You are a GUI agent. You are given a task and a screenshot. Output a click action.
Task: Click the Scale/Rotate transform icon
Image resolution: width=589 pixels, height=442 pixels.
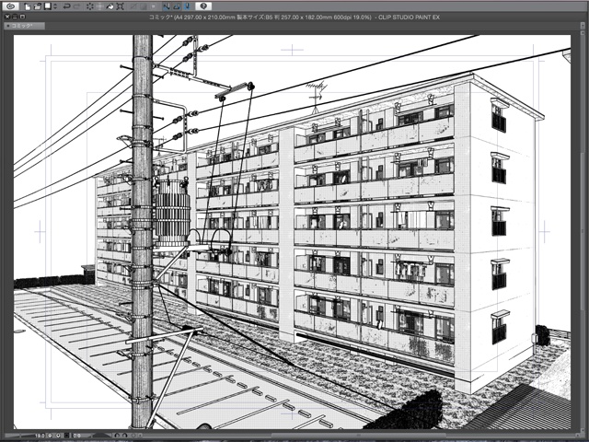pyautogui.click(x=121, y=6)
